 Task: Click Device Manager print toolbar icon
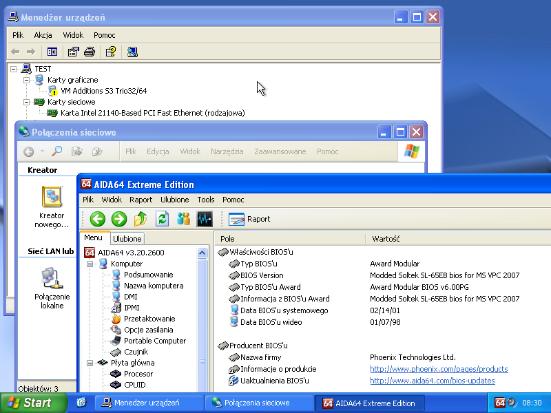(90, 52)
